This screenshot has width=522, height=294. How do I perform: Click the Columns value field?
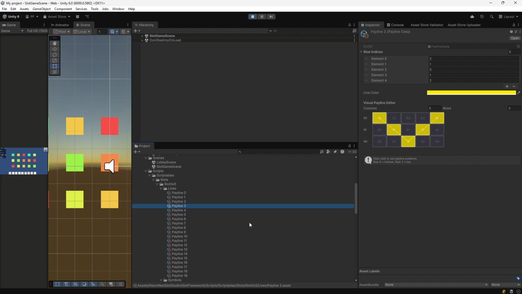(x=435, y=108)
